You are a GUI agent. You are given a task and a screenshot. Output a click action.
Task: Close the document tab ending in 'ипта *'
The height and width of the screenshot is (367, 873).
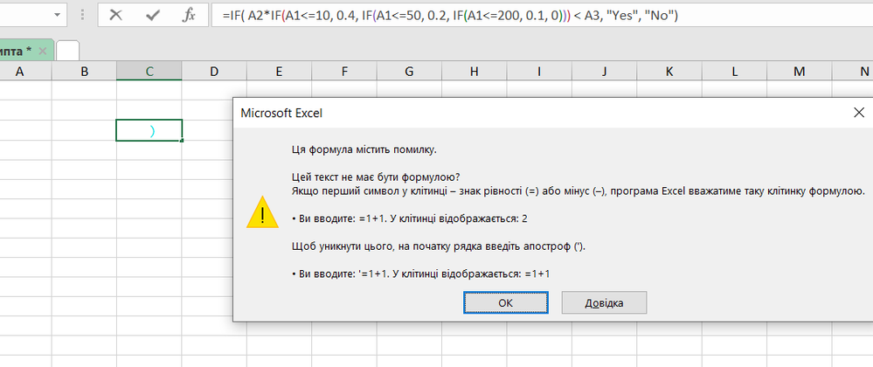pyautogui.click(x=43, y=52)
